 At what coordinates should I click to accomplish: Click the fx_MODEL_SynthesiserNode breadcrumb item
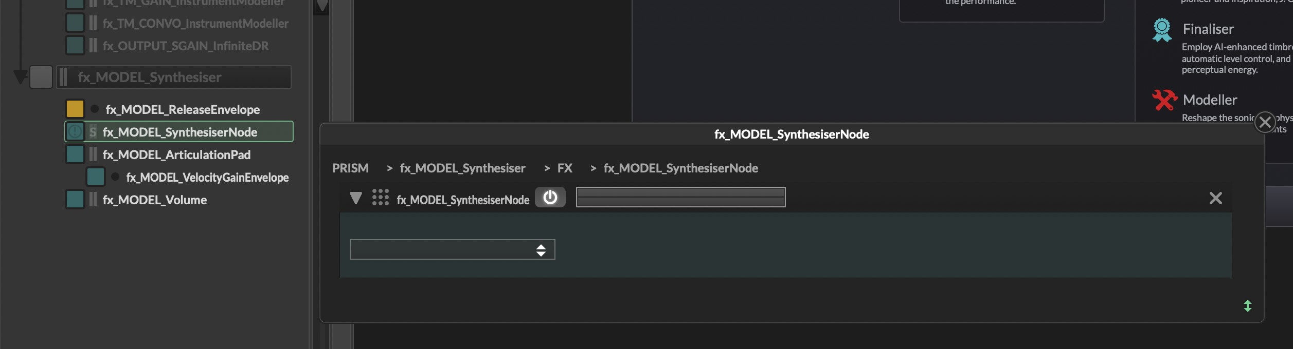[x=680, y=168]
